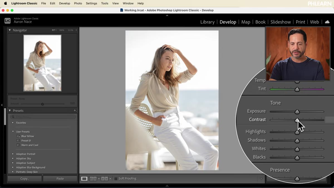Click the Shadows slider handle
Screen dimensions: 334x188
tap(297, 141)
